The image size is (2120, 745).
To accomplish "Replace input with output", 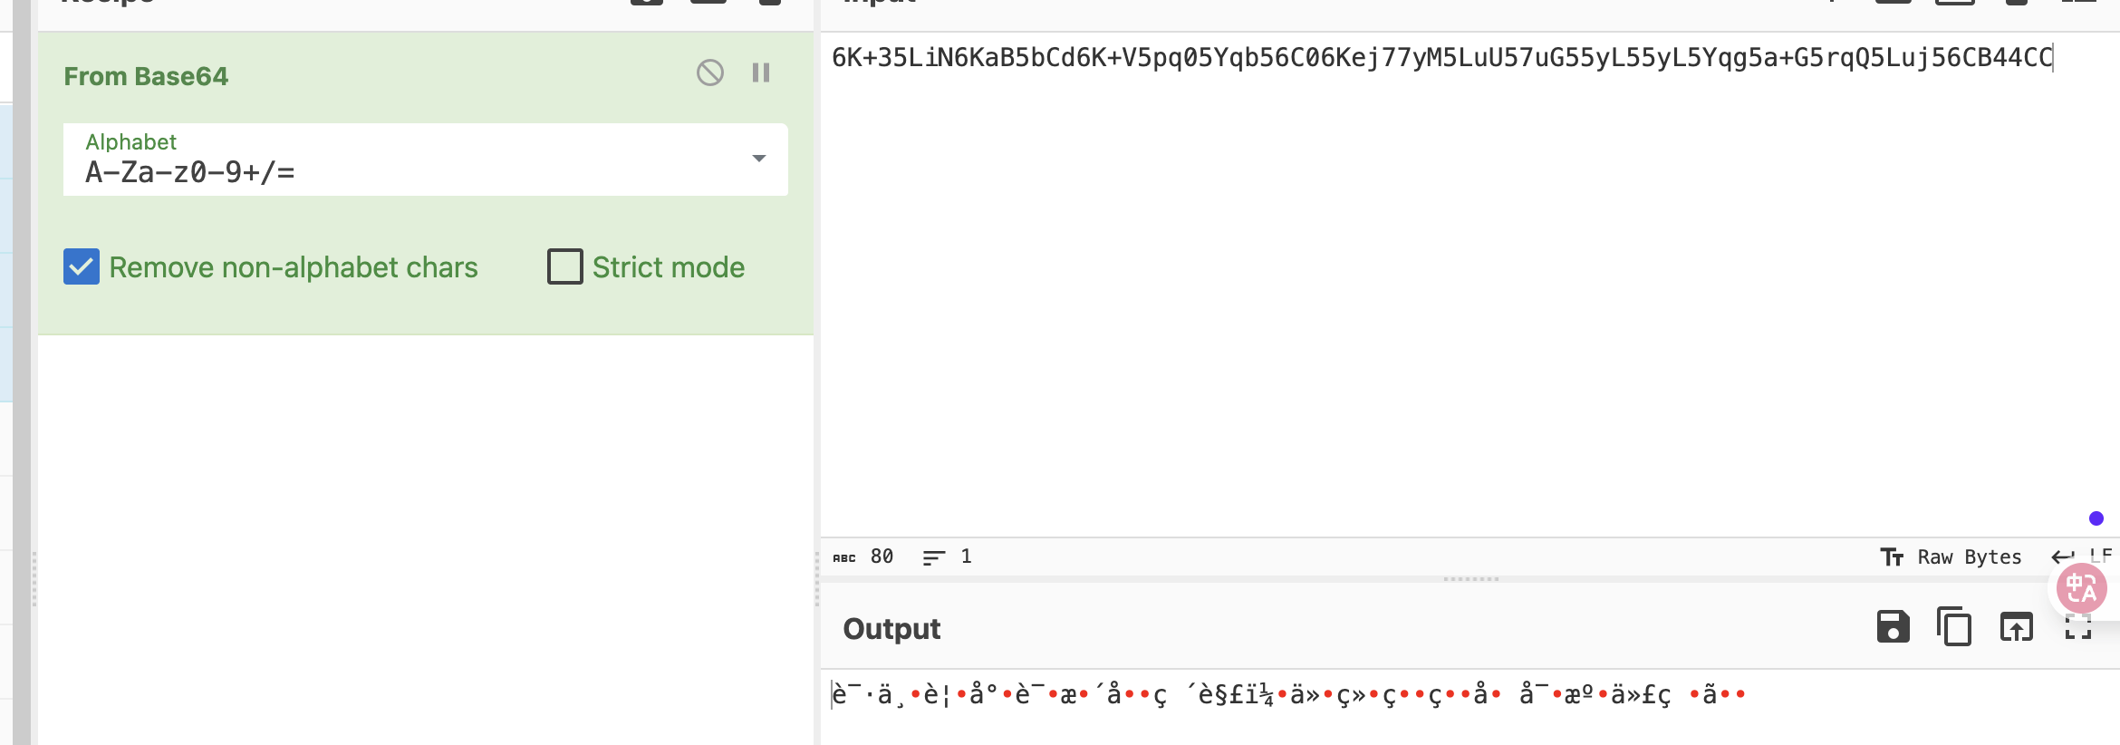I will click(x=2016, y=626).
